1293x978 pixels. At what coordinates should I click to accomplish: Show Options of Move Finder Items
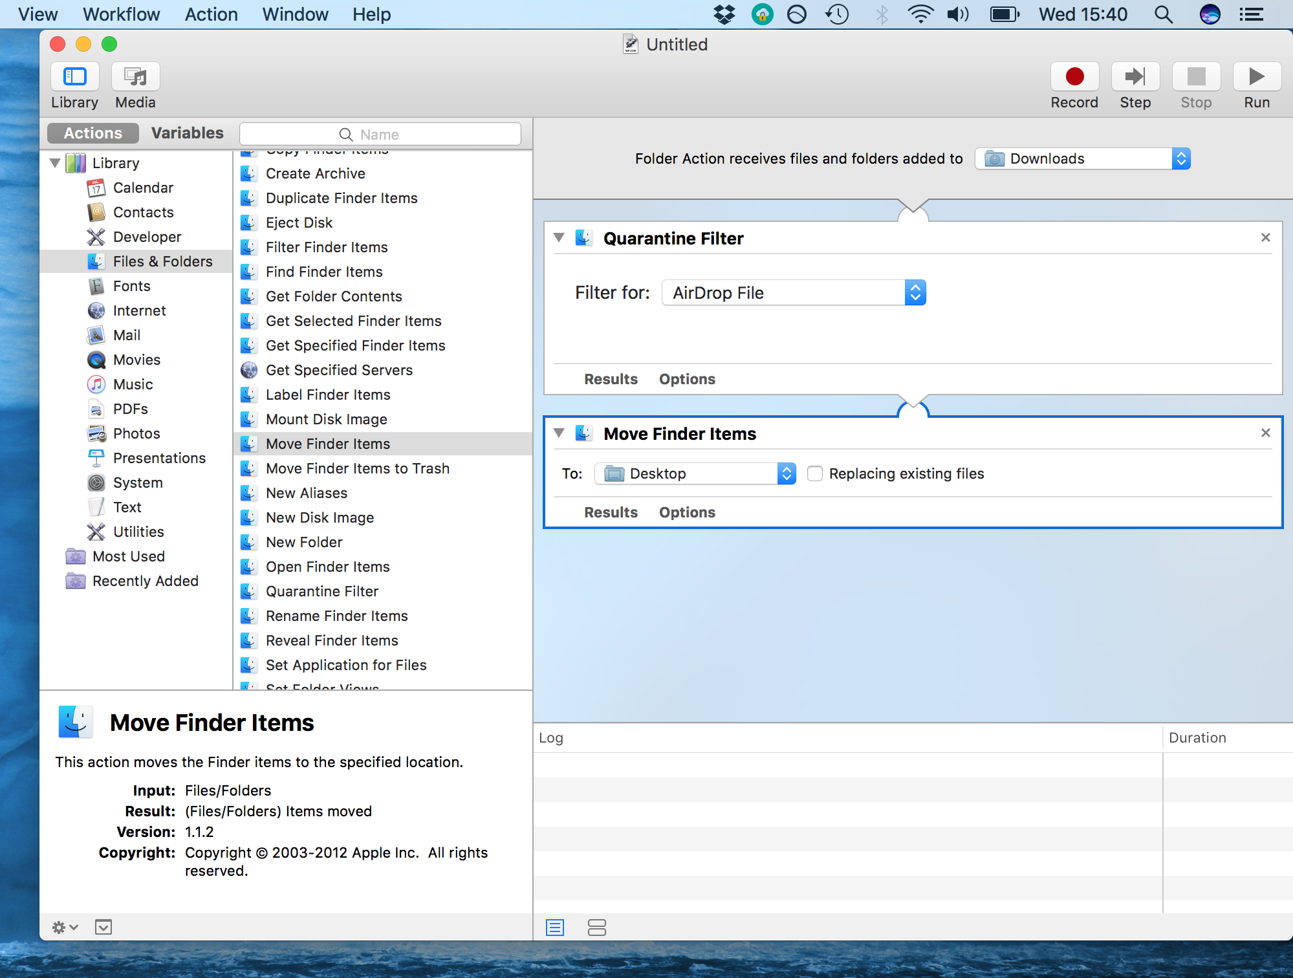pyautogui.click(x=687, y=512)
